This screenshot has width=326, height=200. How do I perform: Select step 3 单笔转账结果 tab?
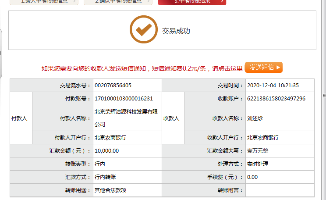click(192, 2)
